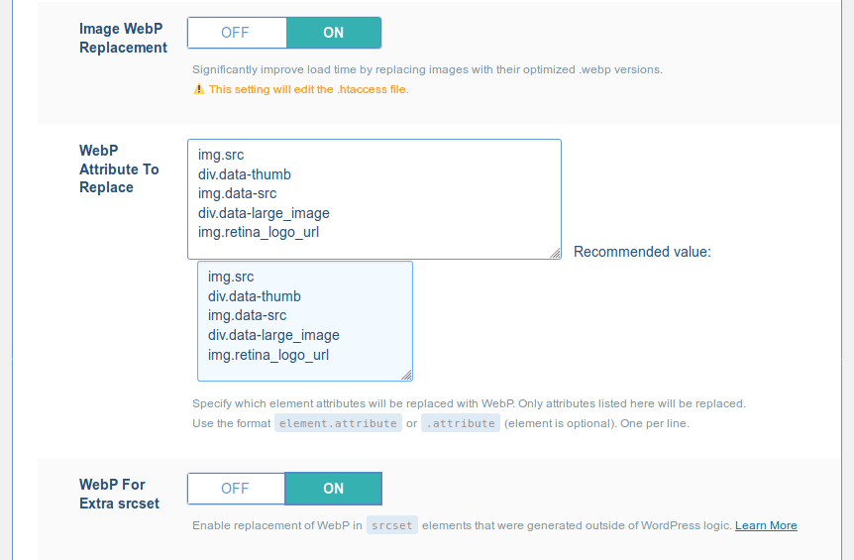Screen dimensions: 854x560
Task: Click the Image WebP Replacement label
Action: coord(123,38)
